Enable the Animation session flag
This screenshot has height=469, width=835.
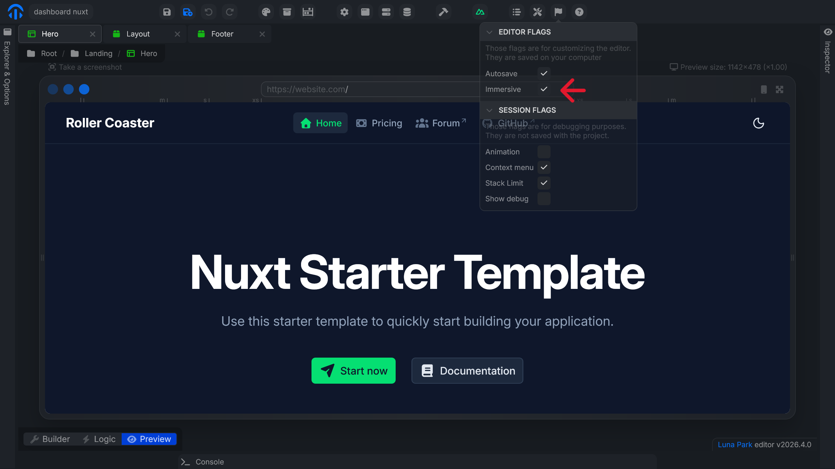click(544, 152)
